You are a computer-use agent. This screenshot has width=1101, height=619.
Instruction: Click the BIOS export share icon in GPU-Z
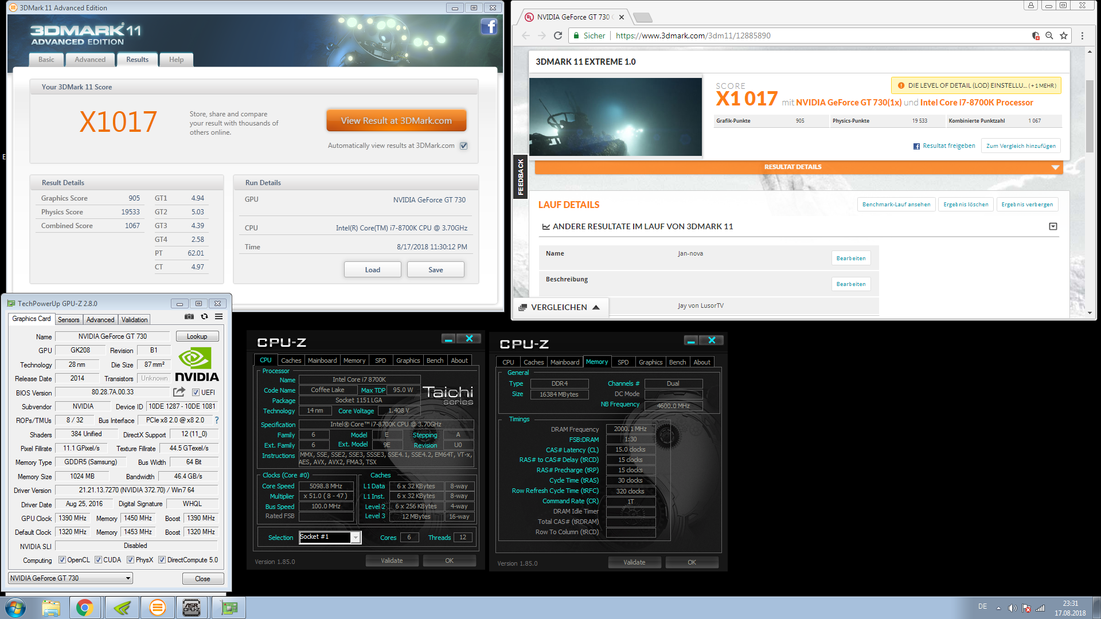179,392
